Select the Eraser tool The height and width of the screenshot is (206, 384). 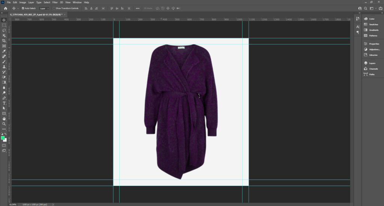(4, 77)
